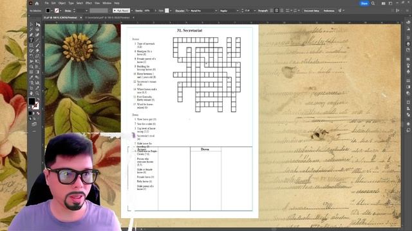
Task: Click the Document Setup button
Action: (312, 11)
